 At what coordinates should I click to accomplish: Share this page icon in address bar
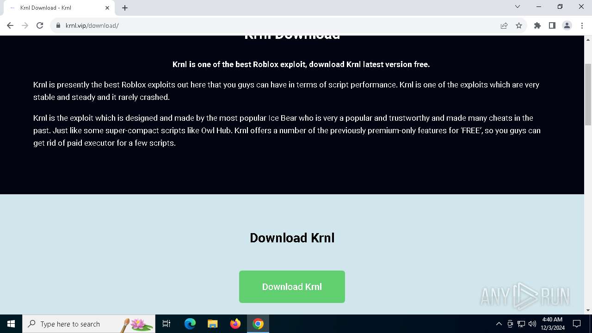[504, 25]
